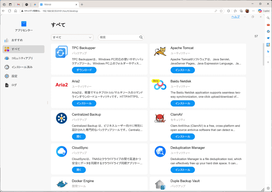Click Edge sidebar search icon

[268, 18]
